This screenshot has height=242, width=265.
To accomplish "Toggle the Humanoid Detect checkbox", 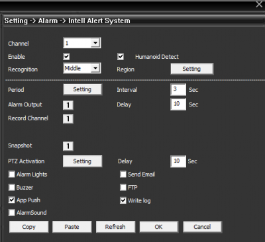I will [x=121, y=56].
